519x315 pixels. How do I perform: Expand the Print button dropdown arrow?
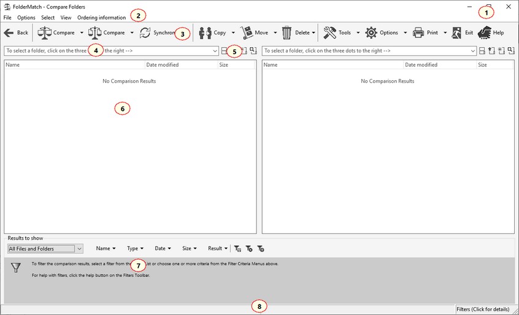click(x=445, y=32)
